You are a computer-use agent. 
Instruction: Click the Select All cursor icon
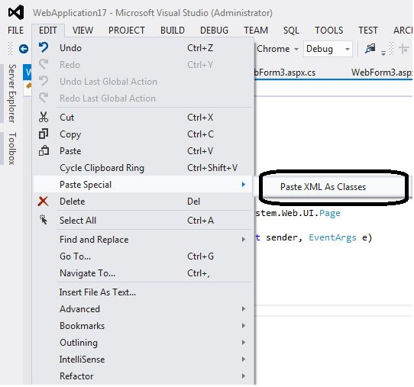44,220
